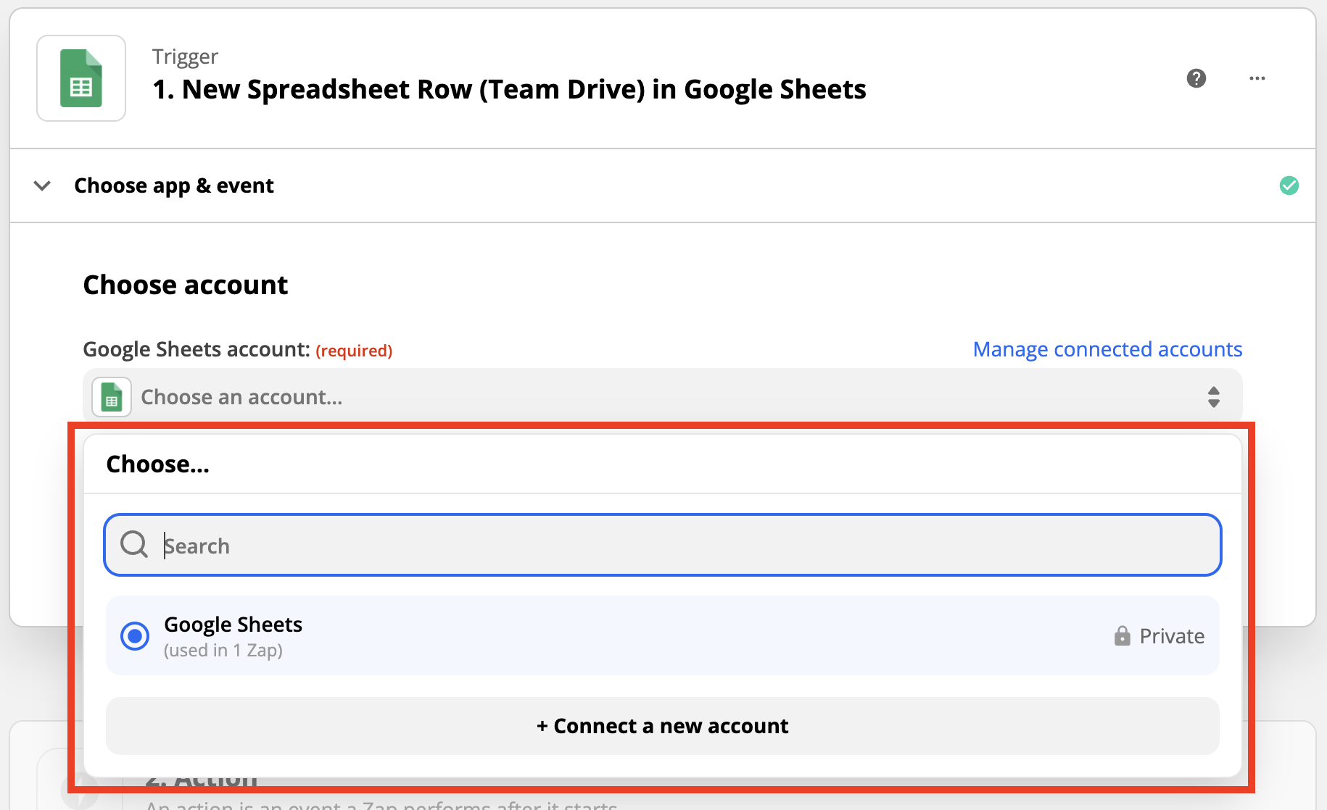This screenshot has height=810, width=1327.
Task: Click the Google Sheets account name
Action: point(233,625)
